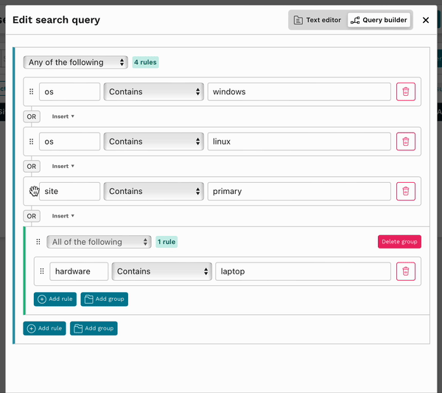The image size is (442, 393).
Task: Delete the os Contains windows rule
Action: [406, 91]
